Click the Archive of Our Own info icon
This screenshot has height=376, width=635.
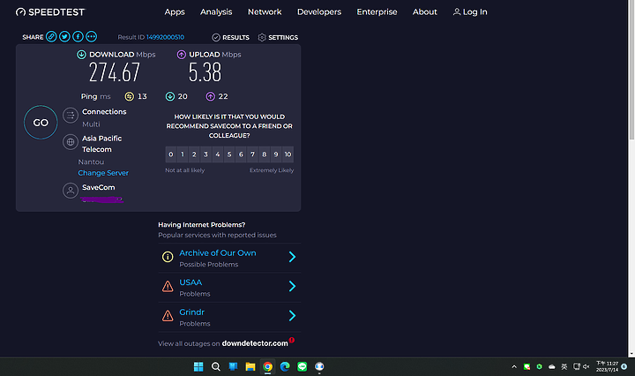pos(168,257)
